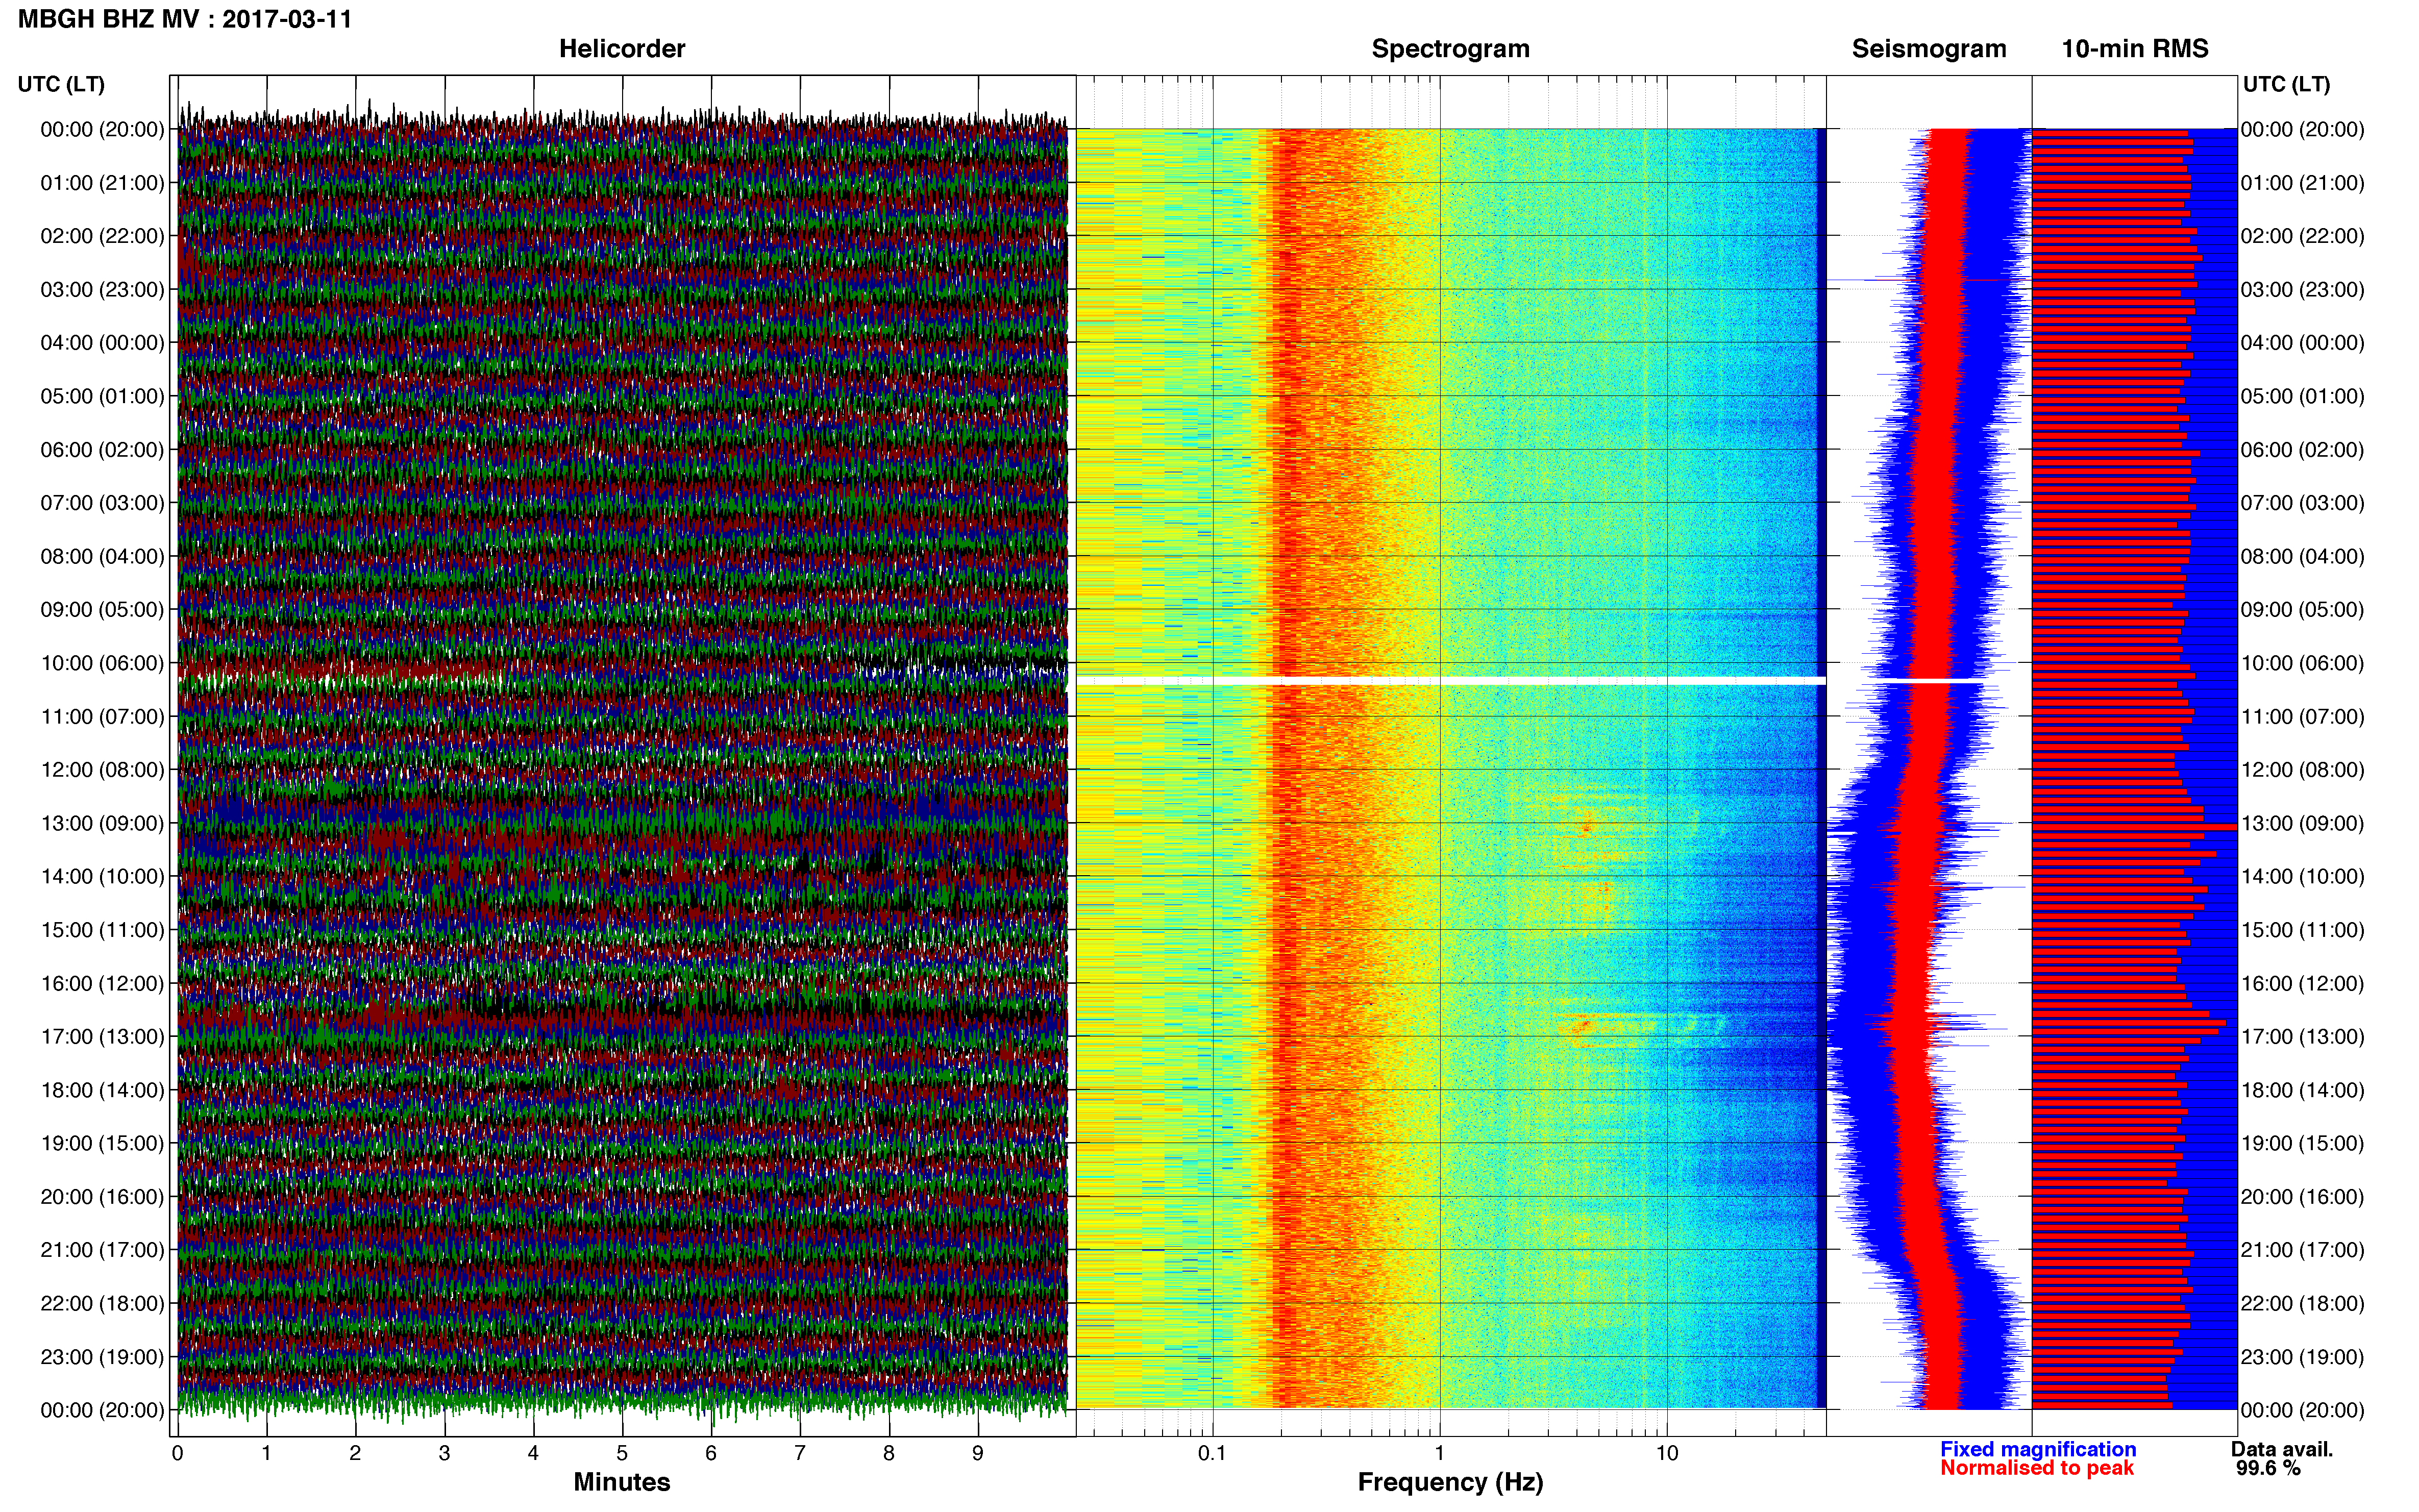Select the Seismogram panel heading

(1929, 49)
